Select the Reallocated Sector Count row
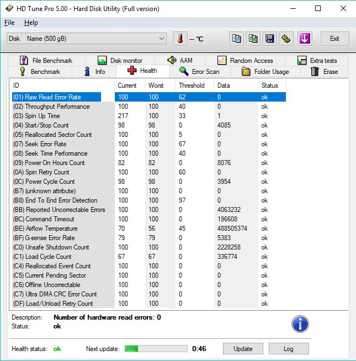 (149, 135)
